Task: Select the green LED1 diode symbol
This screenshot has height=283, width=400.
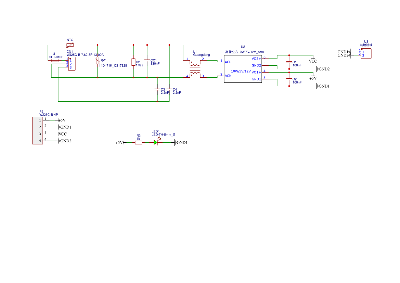Action: [156, 142]
